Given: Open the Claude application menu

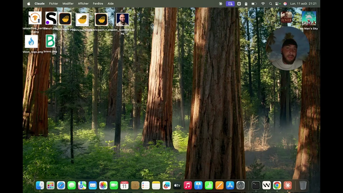Looking at the screenshot, I should coord(40,4).
